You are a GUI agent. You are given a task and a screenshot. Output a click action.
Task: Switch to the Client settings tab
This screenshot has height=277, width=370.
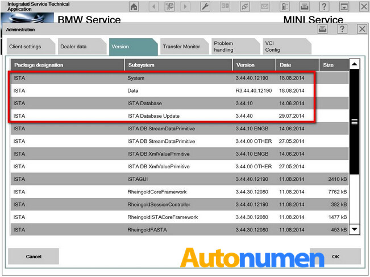(x=31, y=47)
